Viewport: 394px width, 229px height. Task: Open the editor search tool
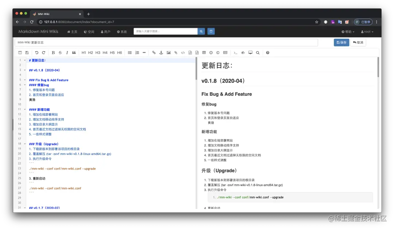[258, 53]
